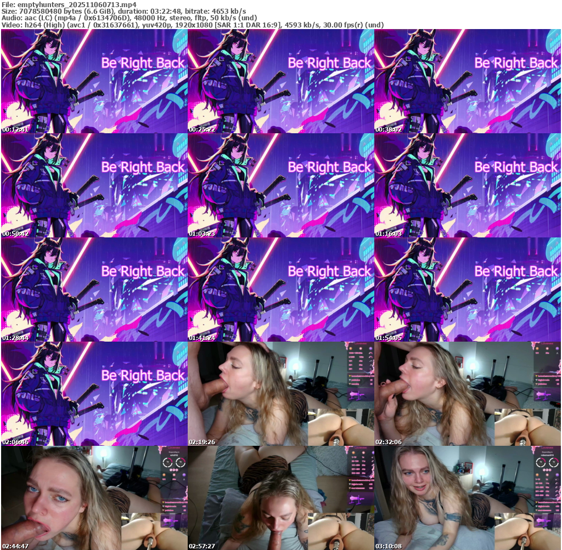The image size is (562, 550).
Task: Select the thumbnail at 00:38:02
Action: click(x=467, y=81)
